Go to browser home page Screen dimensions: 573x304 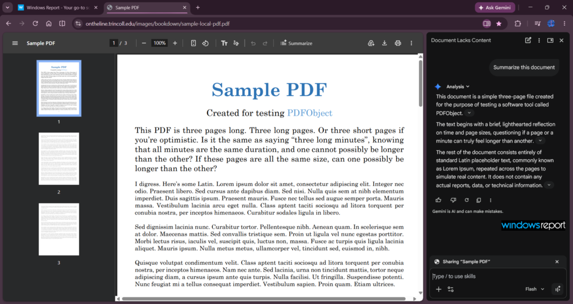pos(49,23)
